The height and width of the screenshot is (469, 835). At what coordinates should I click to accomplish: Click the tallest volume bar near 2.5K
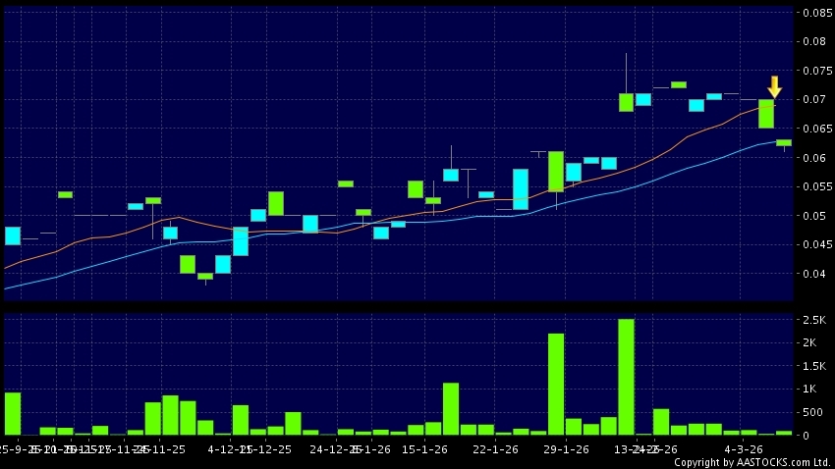pyautogui.click(x=626, y=376)
